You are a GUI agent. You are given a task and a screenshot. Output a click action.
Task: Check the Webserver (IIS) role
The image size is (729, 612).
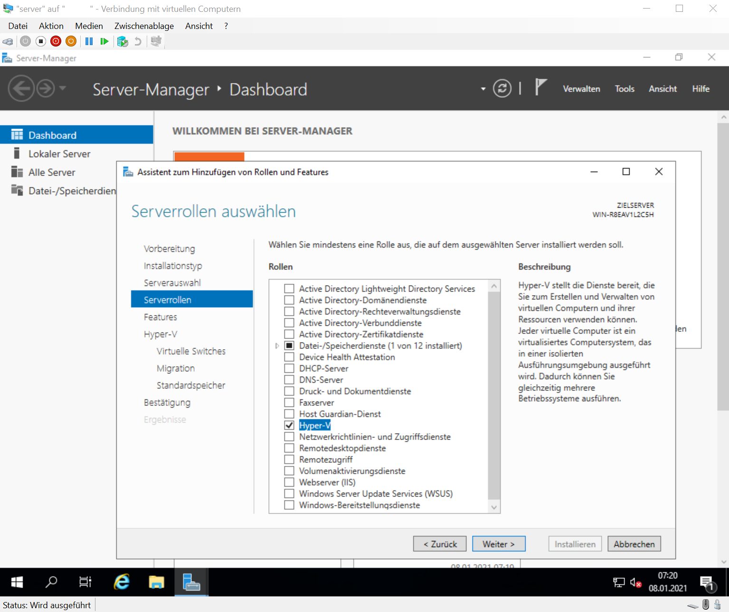point(289,482)
